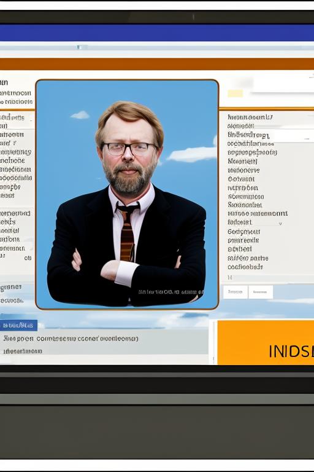Open the first entry in the right-hand list
The height and width of the screenshot is (472, 314).
[250, 117]
